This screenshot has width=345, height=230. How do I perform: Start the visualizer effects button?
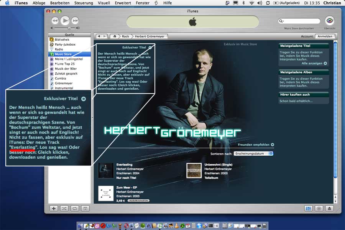(319, 209)
